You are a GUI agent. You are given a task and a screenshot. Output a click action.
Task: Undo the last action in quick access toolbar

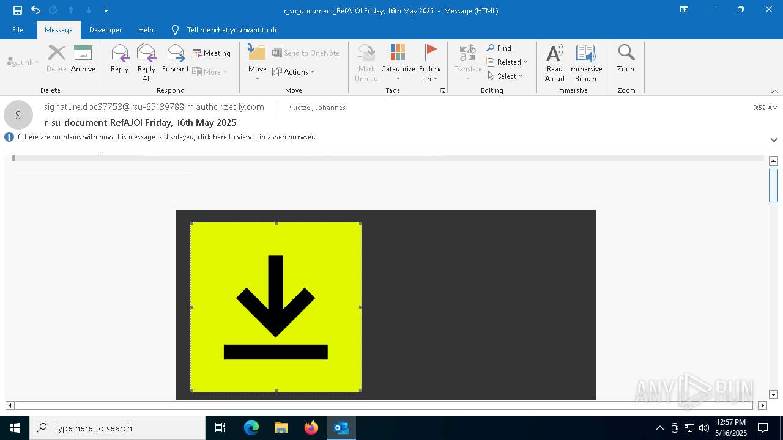pyautogui.click(x=35, y=10)
